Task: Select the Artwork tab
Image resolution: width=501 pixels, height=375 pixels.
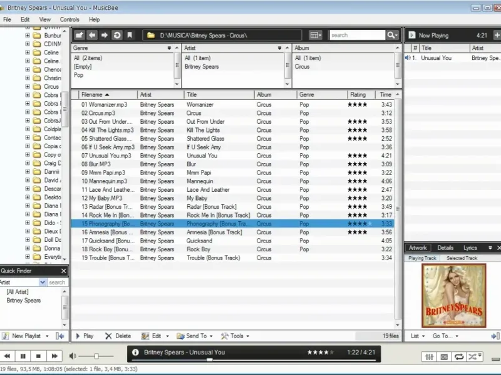Action: point(418,247)
